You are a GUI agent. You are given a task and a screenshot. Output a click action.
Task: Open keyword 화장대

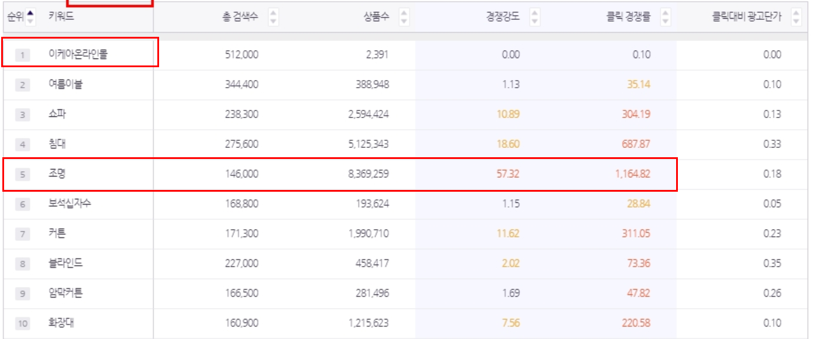click(x=61, y=323)
